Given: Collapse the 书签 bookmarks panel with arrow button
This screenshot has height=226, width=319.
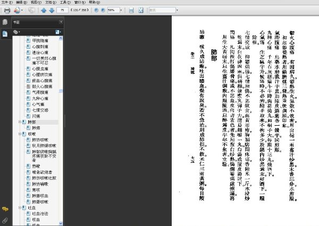Looking at the screenshot, I should click(61, 22).
